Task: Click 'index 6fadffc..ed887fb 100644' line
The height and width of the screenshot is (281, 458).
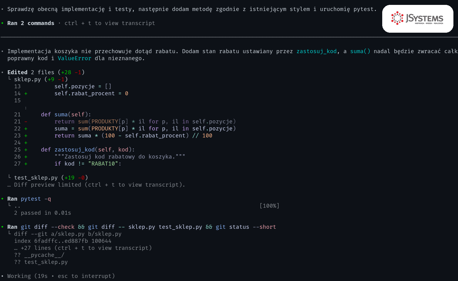Action: 63,241
